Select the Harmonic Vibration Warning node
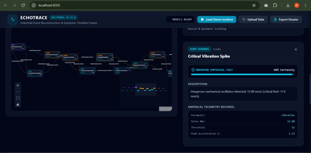 point(52,55)
